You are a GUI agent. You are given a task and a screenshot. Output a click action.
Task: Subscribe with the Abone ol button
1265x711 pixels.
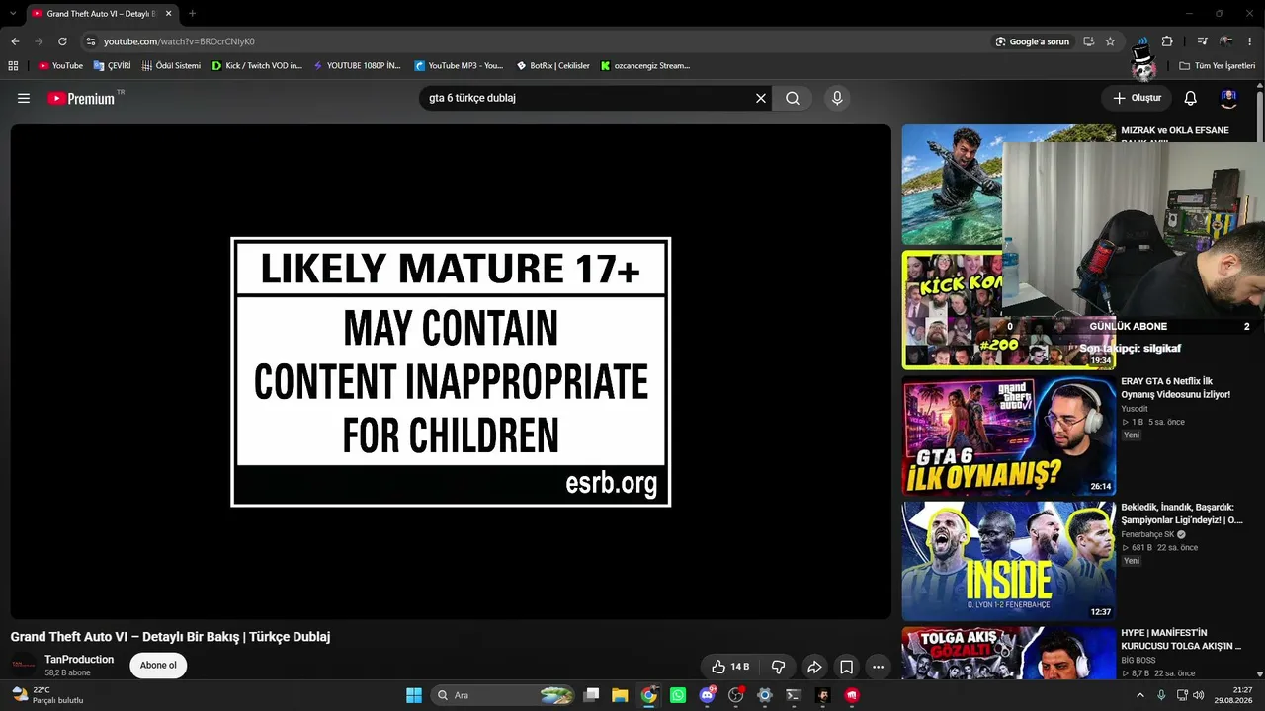[x=158, y=666]
